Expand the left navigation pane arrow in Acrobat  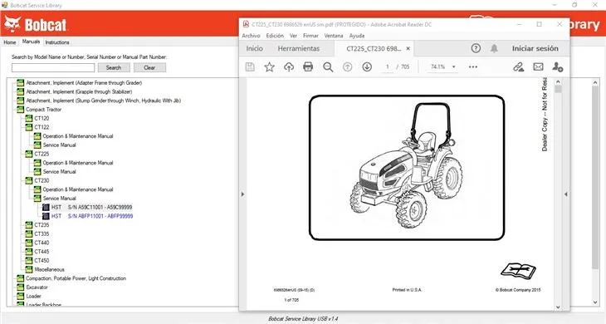[x=242, y=194]
